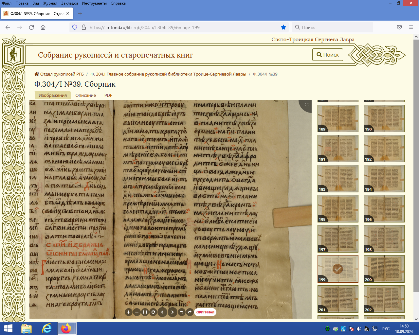Select thumbnail 202
The image size is (419, 335).
(384, 299)
